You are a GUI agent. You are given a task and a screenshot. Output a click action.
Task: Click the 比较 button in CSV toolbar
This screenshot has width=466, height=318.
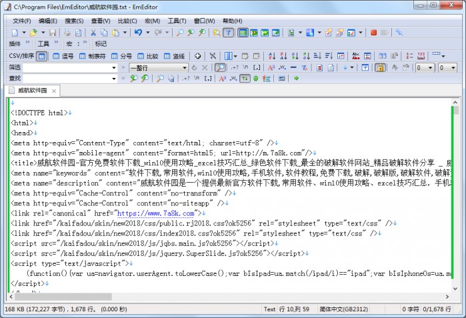click(148, 56)
